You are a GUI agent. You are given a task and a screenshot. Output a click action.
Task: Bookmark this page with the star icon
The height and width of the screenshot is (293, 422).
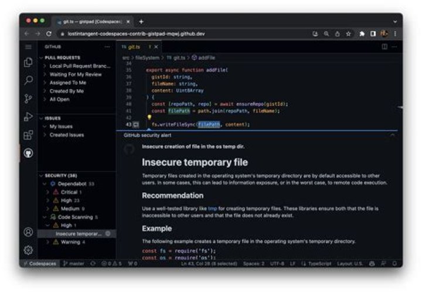(349, 33)
